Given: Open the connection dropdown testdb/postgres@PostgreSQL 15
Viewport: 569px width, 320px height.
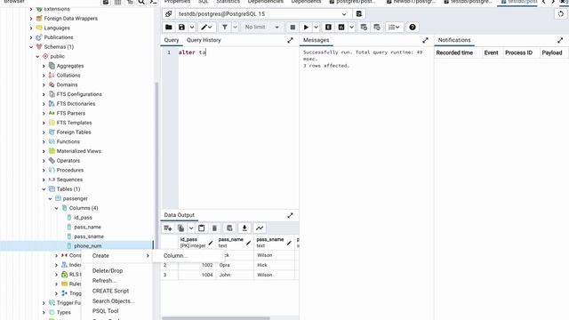Looking at the screenshot, I should (x=262, y=14).
